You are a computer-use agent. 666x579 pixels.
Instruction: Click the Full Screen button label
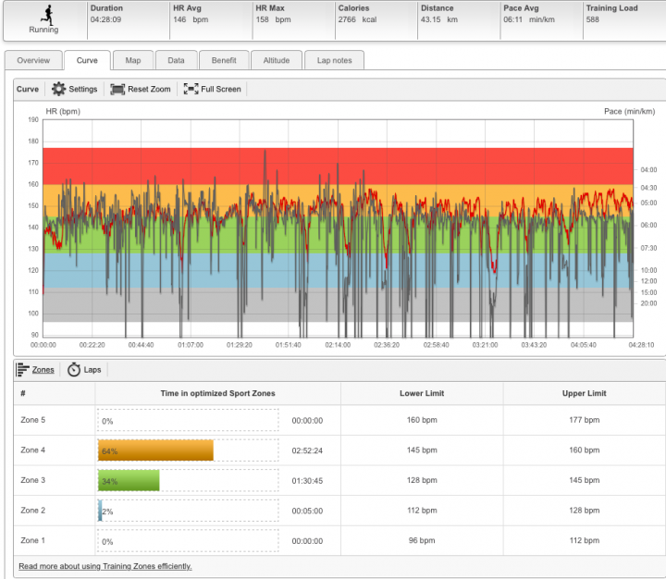click(221, 89)
